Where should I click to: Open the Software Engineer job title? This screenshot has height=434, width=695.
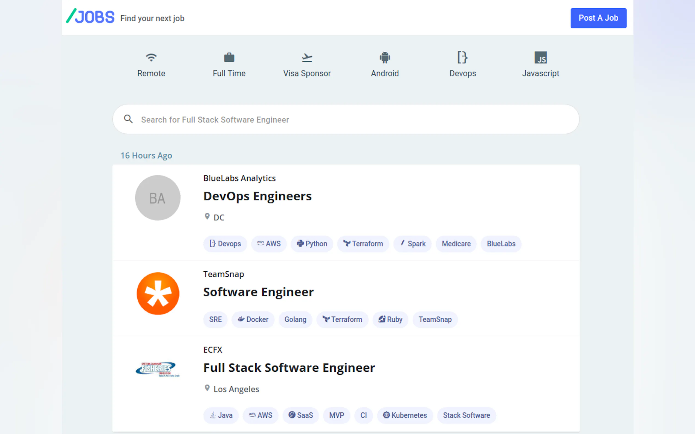click(x=258, y=292)
